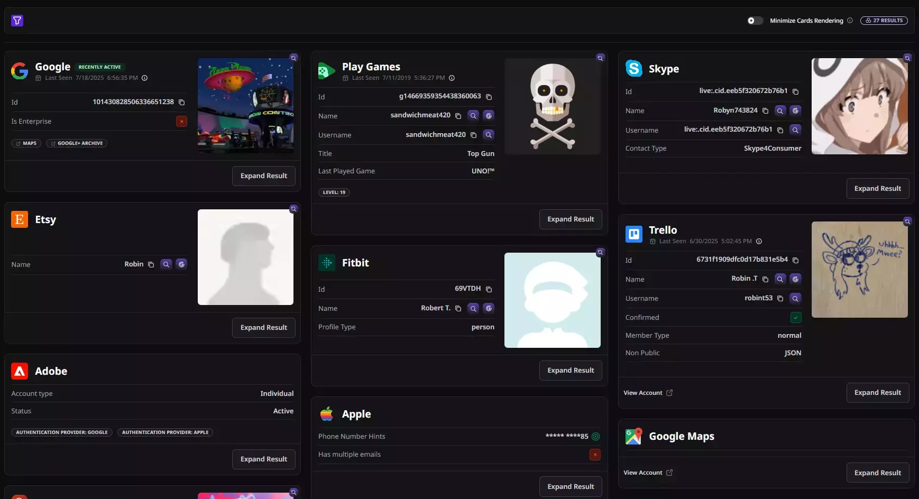
Task: Expand the Trello result card
Action: coord(878,393)
